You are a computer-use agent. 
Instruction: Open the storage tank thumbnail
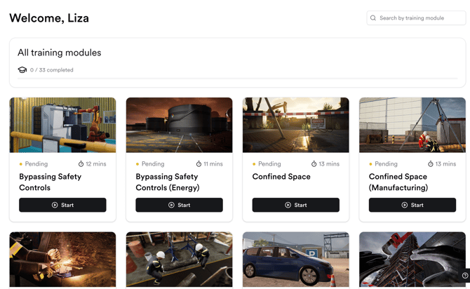point(180,125)
